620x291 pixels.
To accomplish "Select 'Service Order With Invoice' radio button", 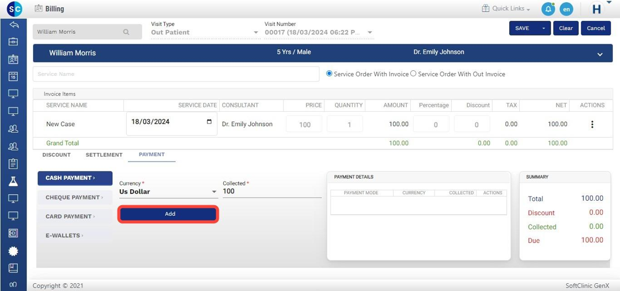I will (329, 74).
